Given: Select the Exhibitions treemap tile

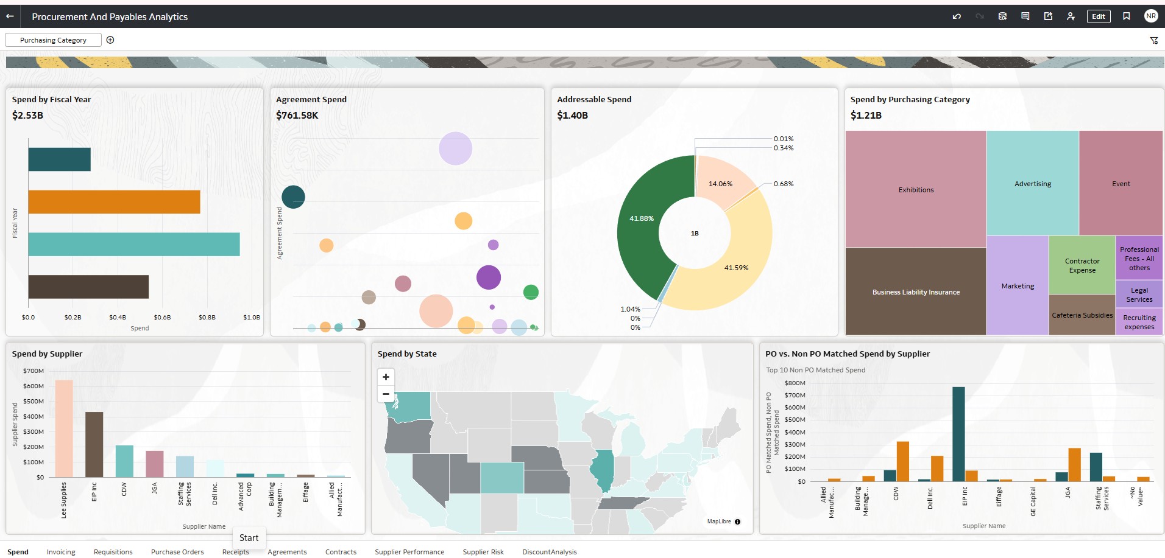Looking at the screenshot, I should 916,189.
